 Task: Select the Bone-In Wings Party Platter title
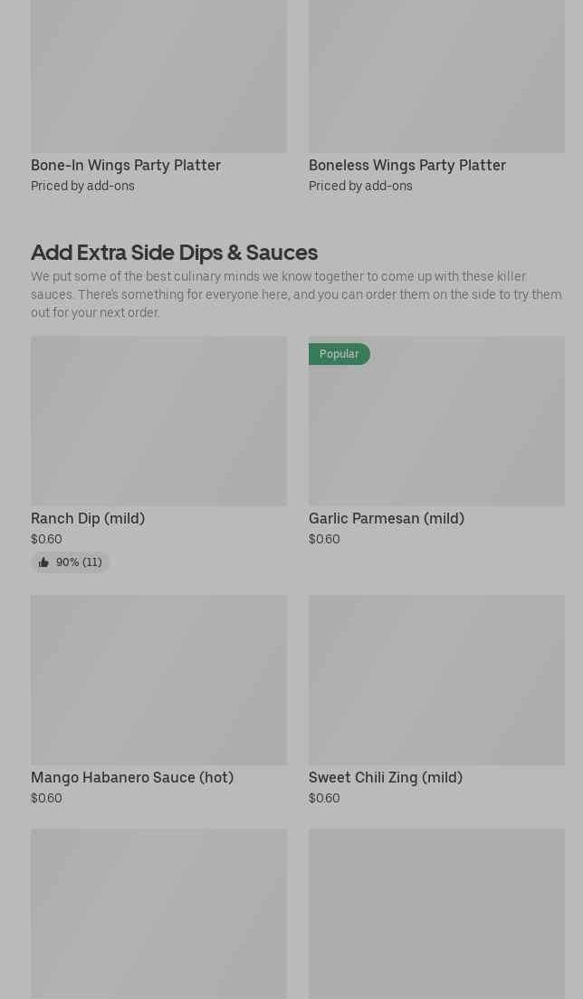coord(126,165)
